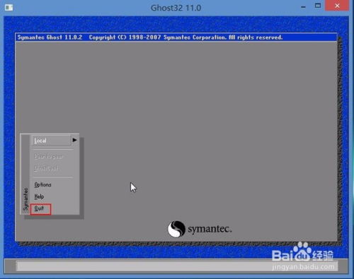The image size is (354, 279).
Task: Click the vertical Symantec sidebar label
Action: (25, 199)
